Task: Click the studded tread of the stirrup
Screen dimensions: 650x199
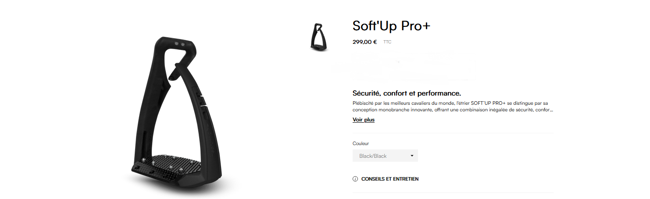Action: (171, 164)
